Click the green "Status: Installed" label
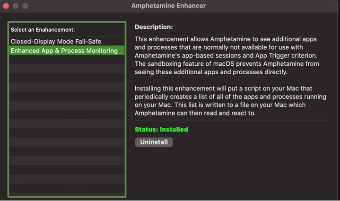Image resolution: width=340 pixels, height=201 pixels. click(x=161, y=130)
